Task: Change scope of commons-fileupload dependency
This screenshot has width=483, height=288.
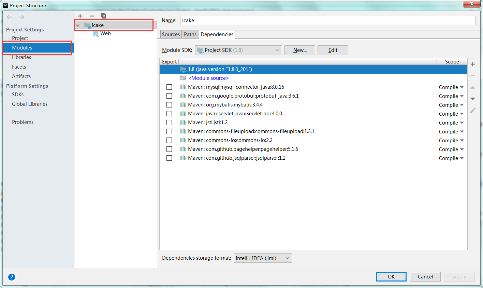Action: (451, 132)
